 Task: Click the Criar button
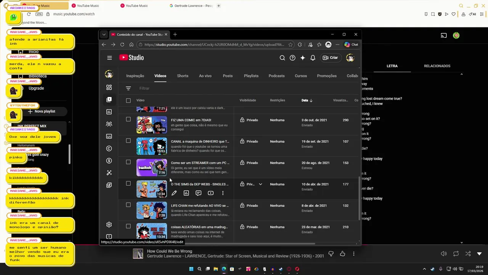click(x=330, y=58)
